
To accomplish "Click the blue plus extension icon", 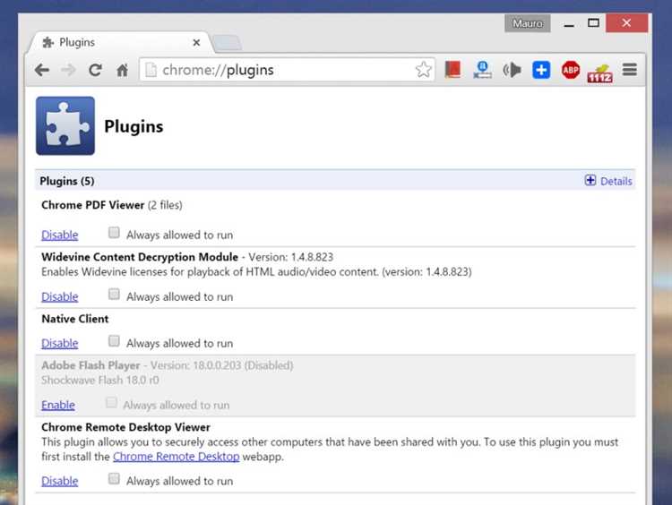I will point(541,70).
